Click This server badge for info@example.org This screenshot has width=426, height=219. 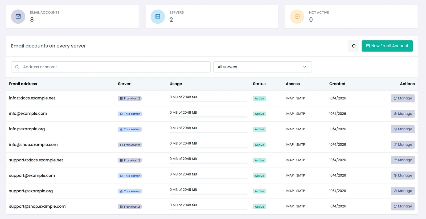coord(130,129)
